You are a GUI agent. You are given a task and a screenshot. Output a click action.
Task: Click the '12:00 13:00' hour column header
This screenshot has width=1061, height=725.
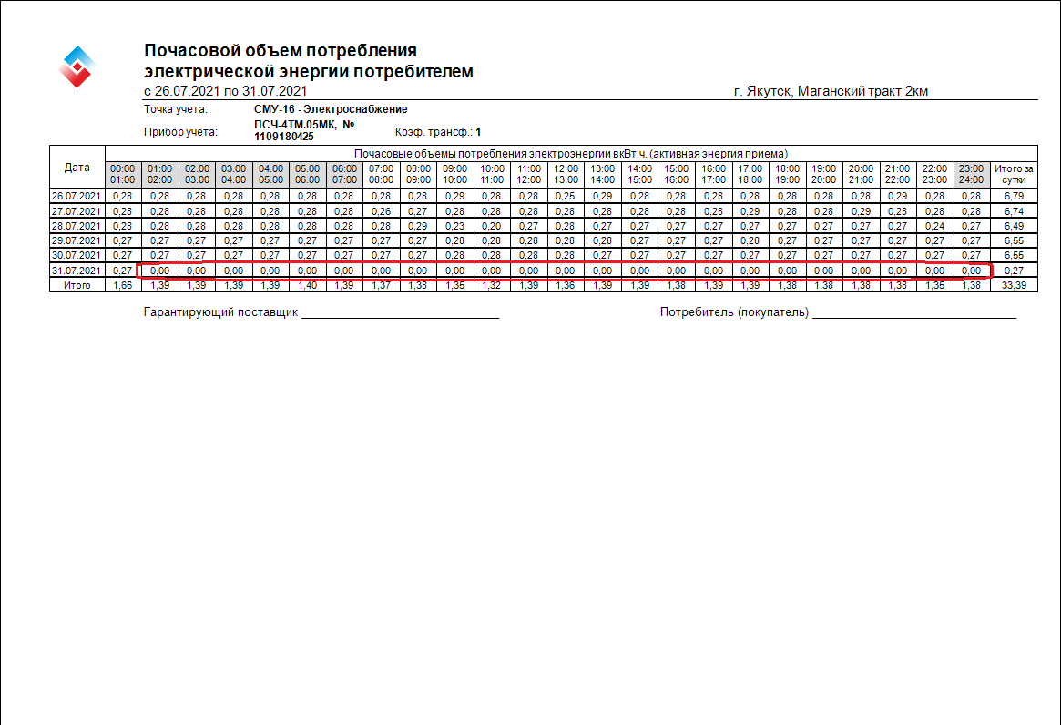(565, 175)
